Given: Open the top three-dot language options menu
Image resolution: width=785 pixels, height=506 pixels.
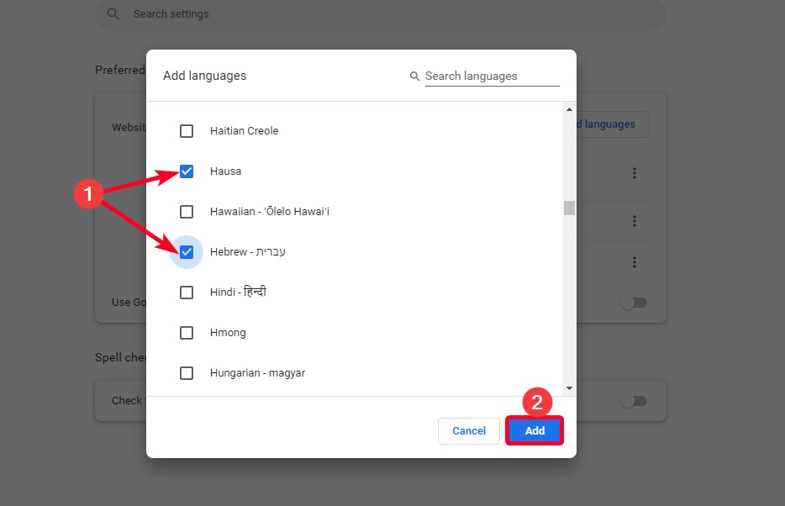Looking at the screenshot, I should pyautogui.click(x=634, y=173).
